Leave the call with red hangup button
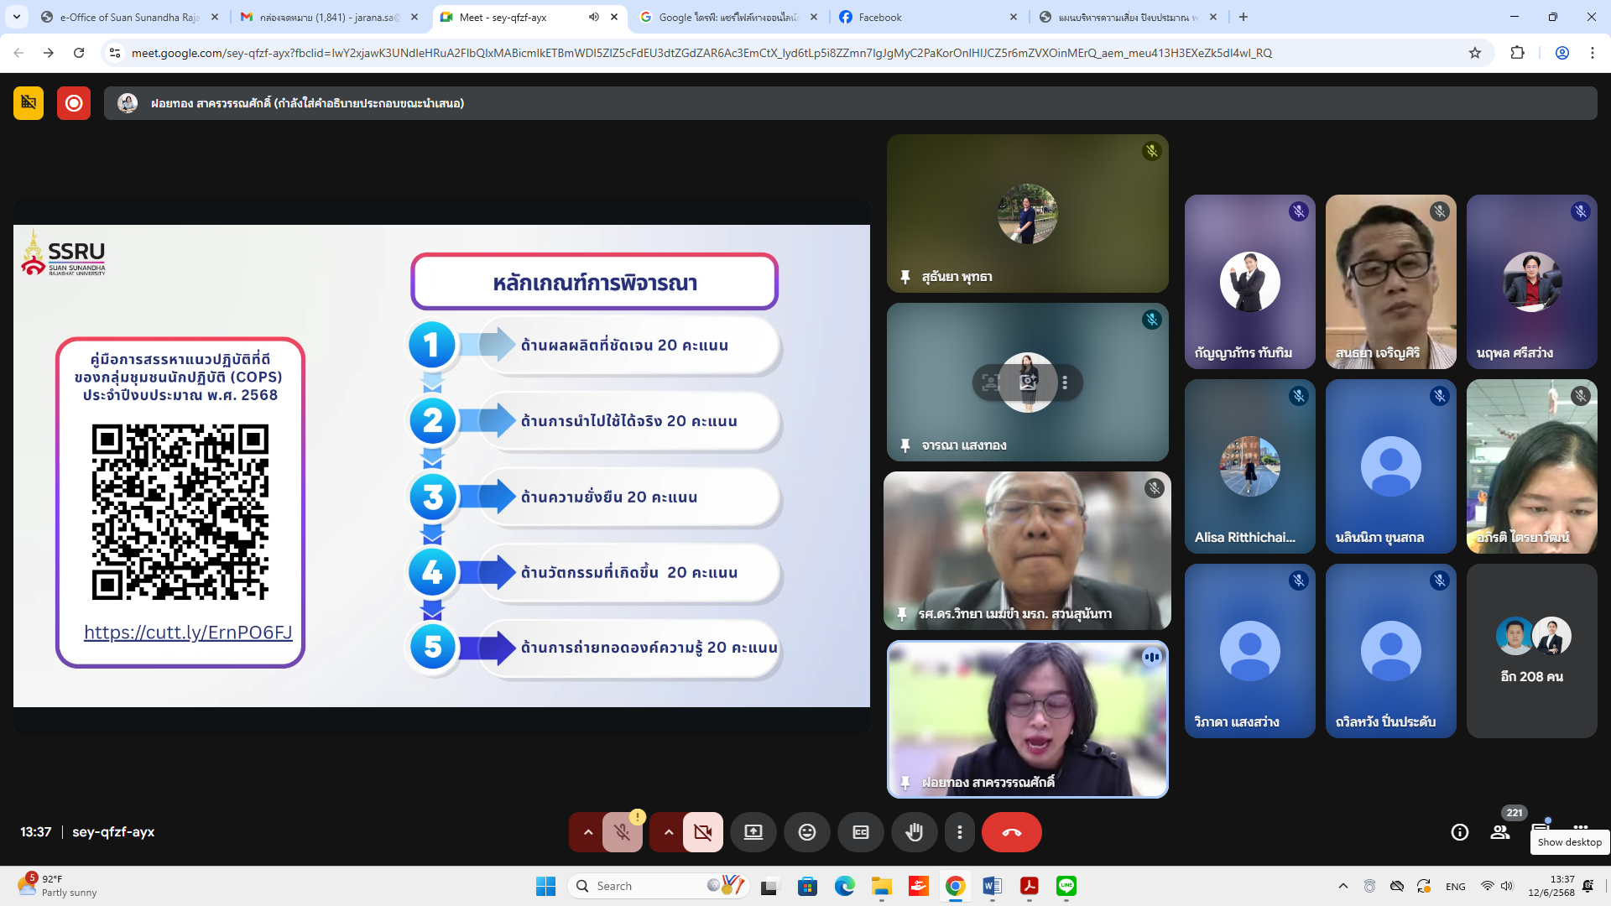Image resolution: width=1611 pixels, height=906 pixels. click(1011, 832)
